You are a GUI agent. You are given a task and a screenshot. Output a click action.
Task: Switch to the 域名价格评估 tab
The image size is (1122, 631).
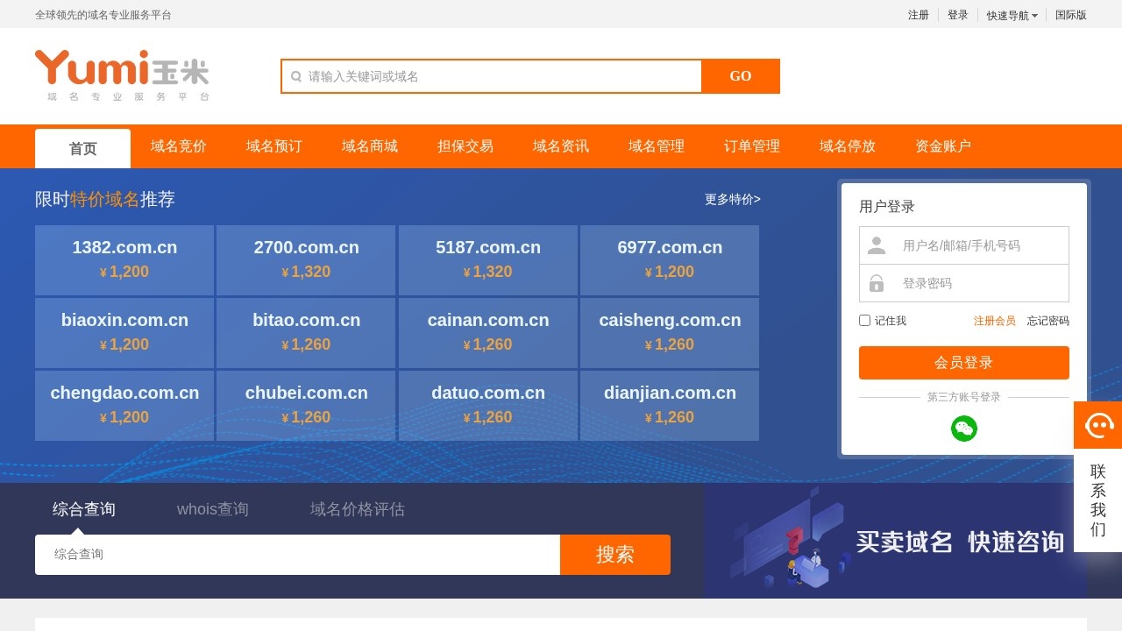[x=358, y=509]
